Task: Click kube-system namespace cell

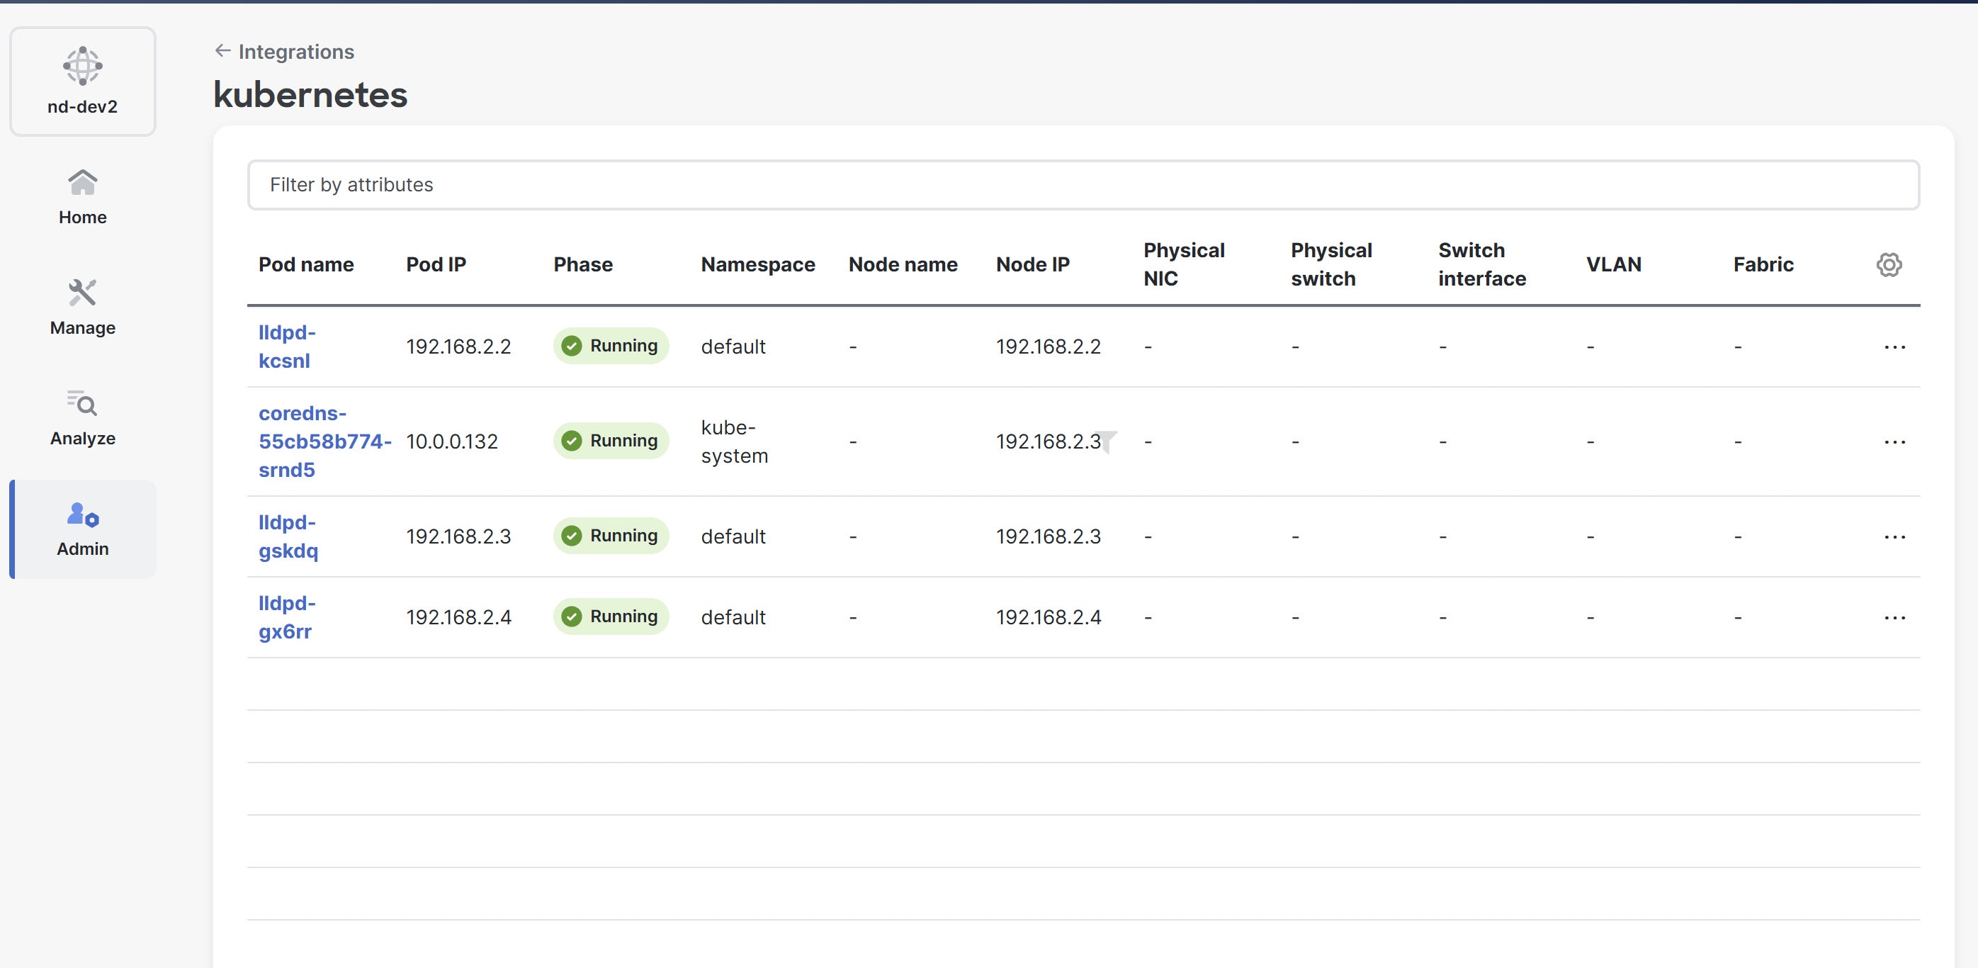Action: [734, 441]
